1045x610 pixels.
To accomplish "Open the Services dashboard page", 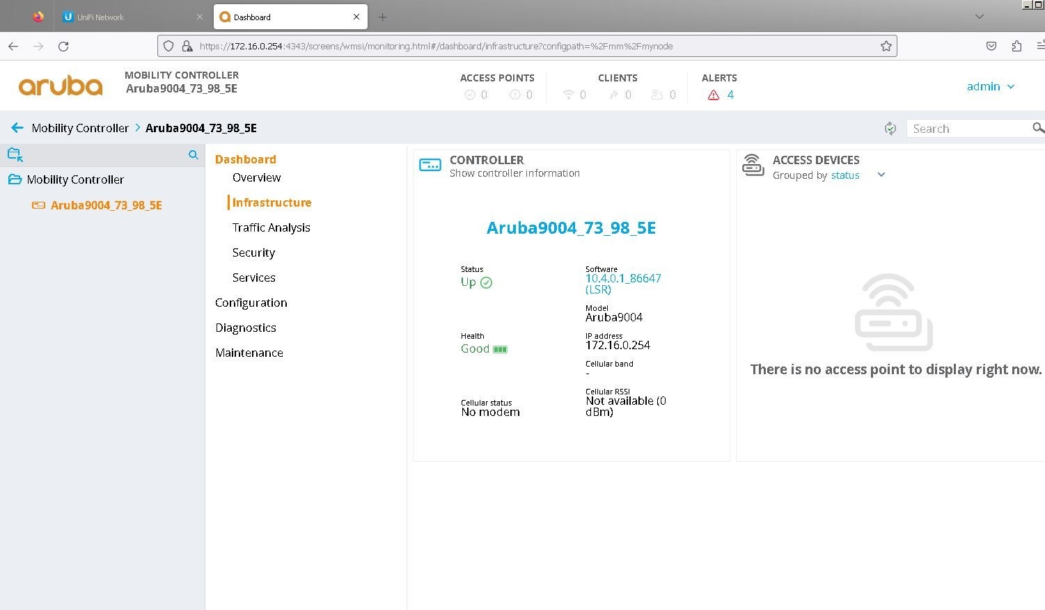I will [x=254, y=278].
